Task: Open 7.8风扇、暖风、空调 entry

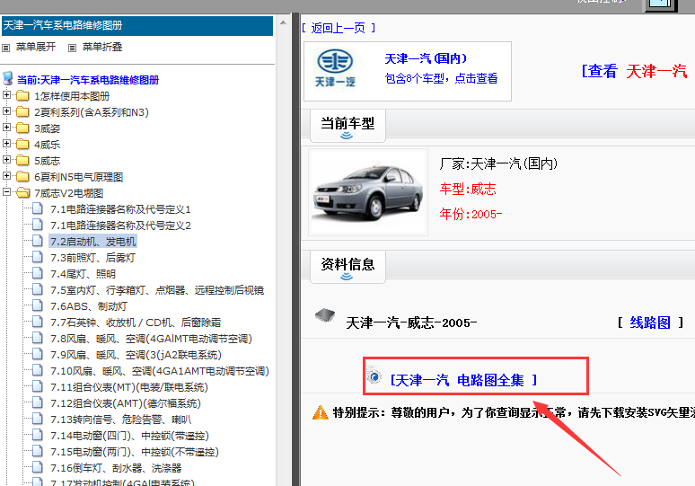Action: tap(151, 339)
